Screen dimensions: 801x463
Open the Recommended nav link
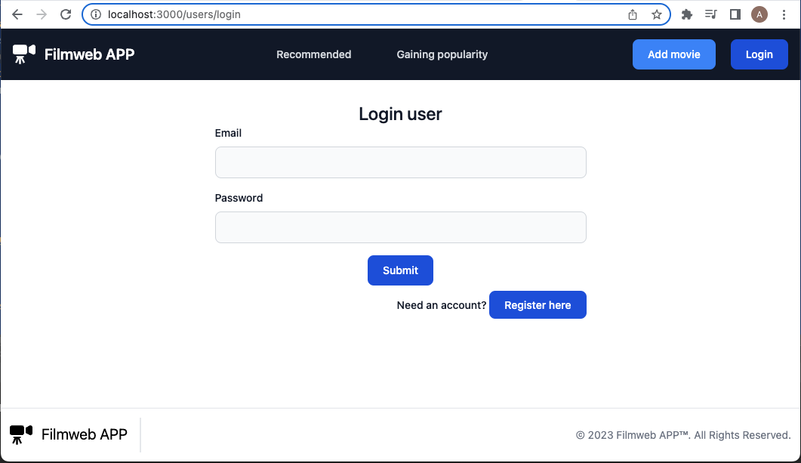coord(313,54)
